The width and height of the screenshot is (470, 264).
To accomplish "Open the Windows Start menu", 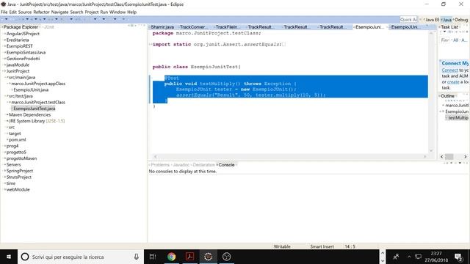I will 9,257.
